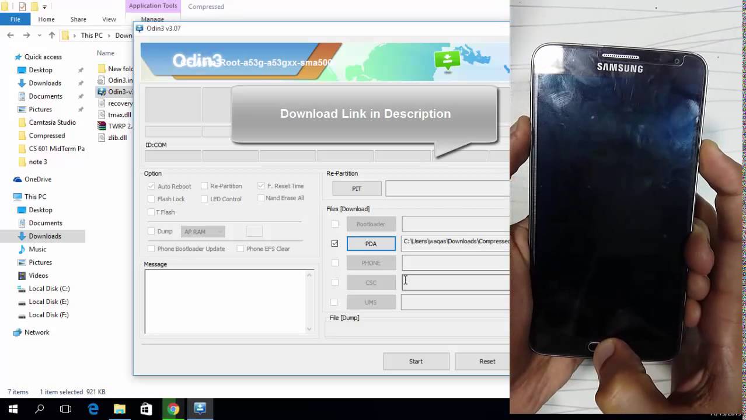Uncheck the PDA file checkbox
The image size is (746, 420).
334,243
